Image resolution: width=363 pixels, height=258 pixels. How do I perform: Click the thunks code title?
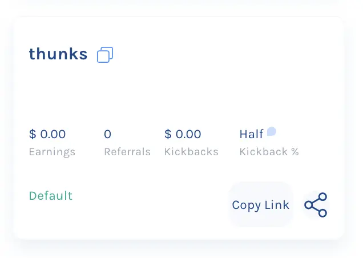(x=58, y=54)
